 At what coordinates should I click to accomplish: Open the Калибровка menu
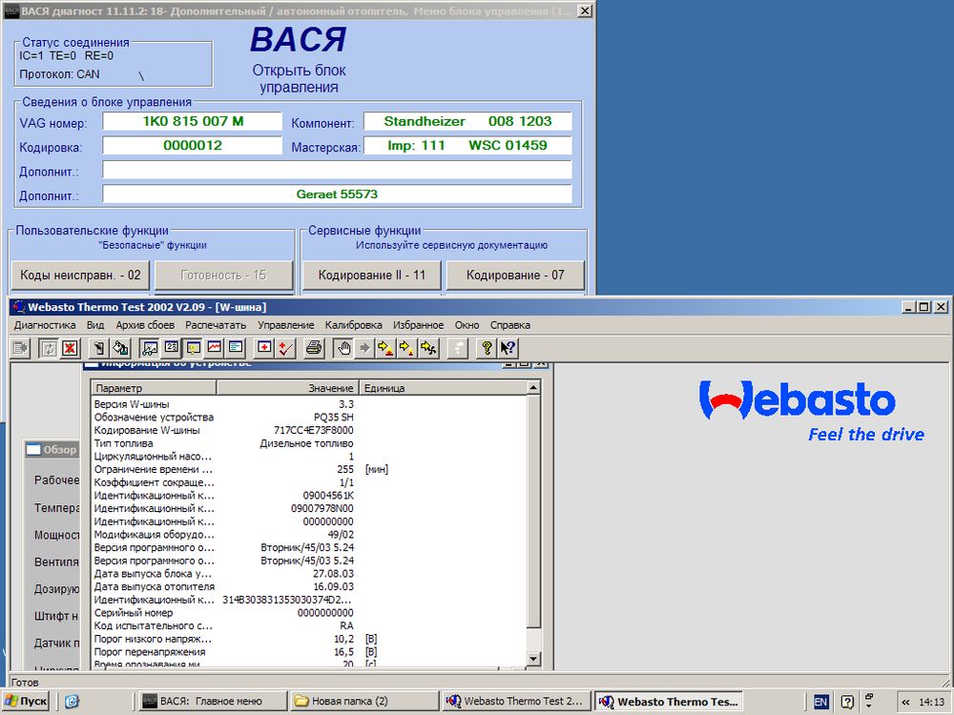[354, 325]
